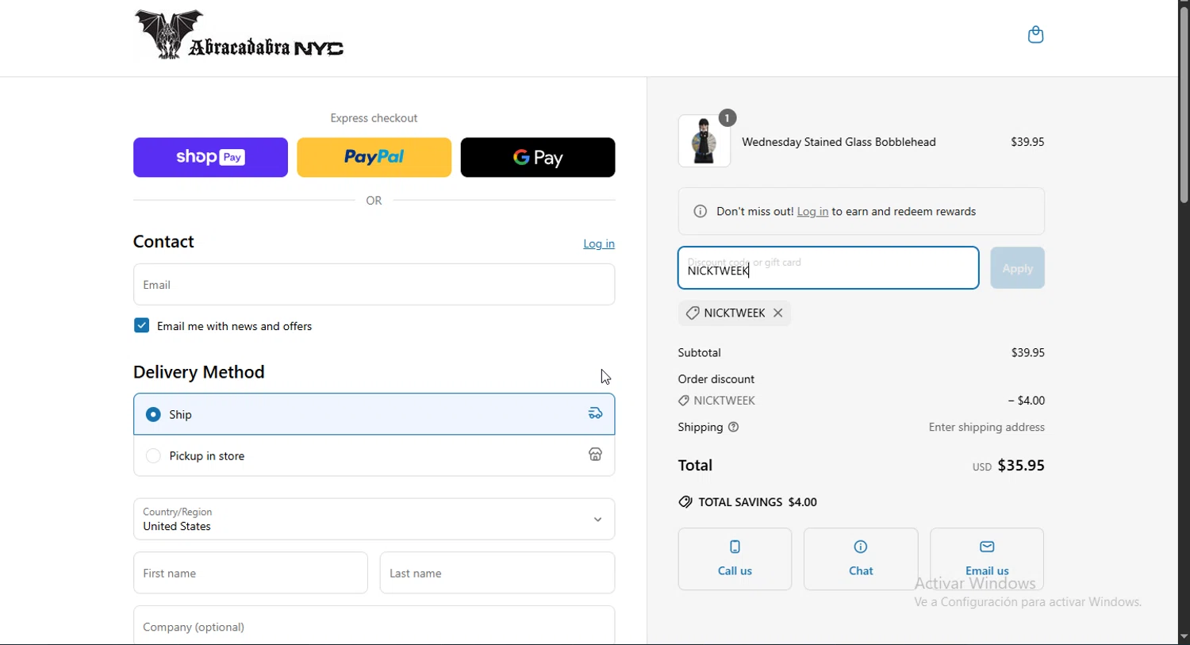Click the Wednesday Stained Glass Bobblehead title
Screen dimensions: 1190x645
tap(839, 143)
